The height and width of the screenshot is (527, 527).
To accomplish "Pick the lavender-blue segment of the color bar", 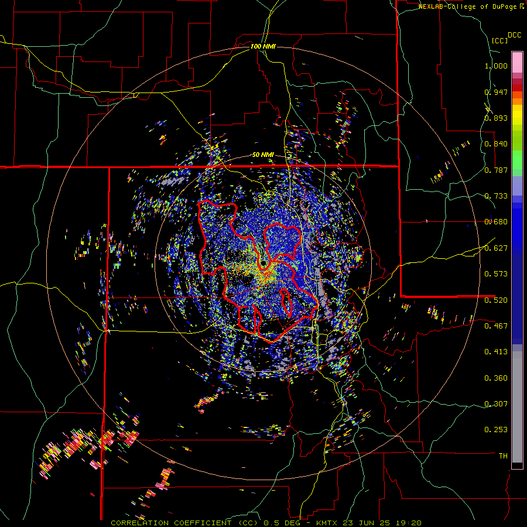I will [517, 186].
